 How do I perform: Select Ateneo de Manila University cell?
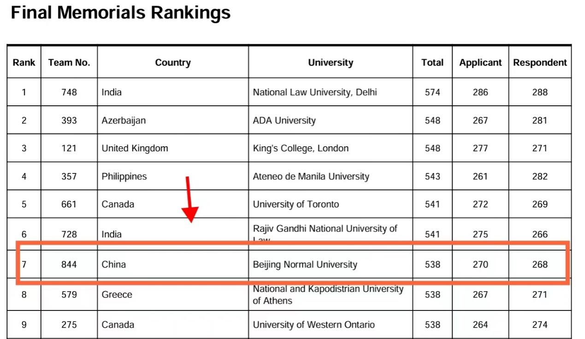(311, 176)
